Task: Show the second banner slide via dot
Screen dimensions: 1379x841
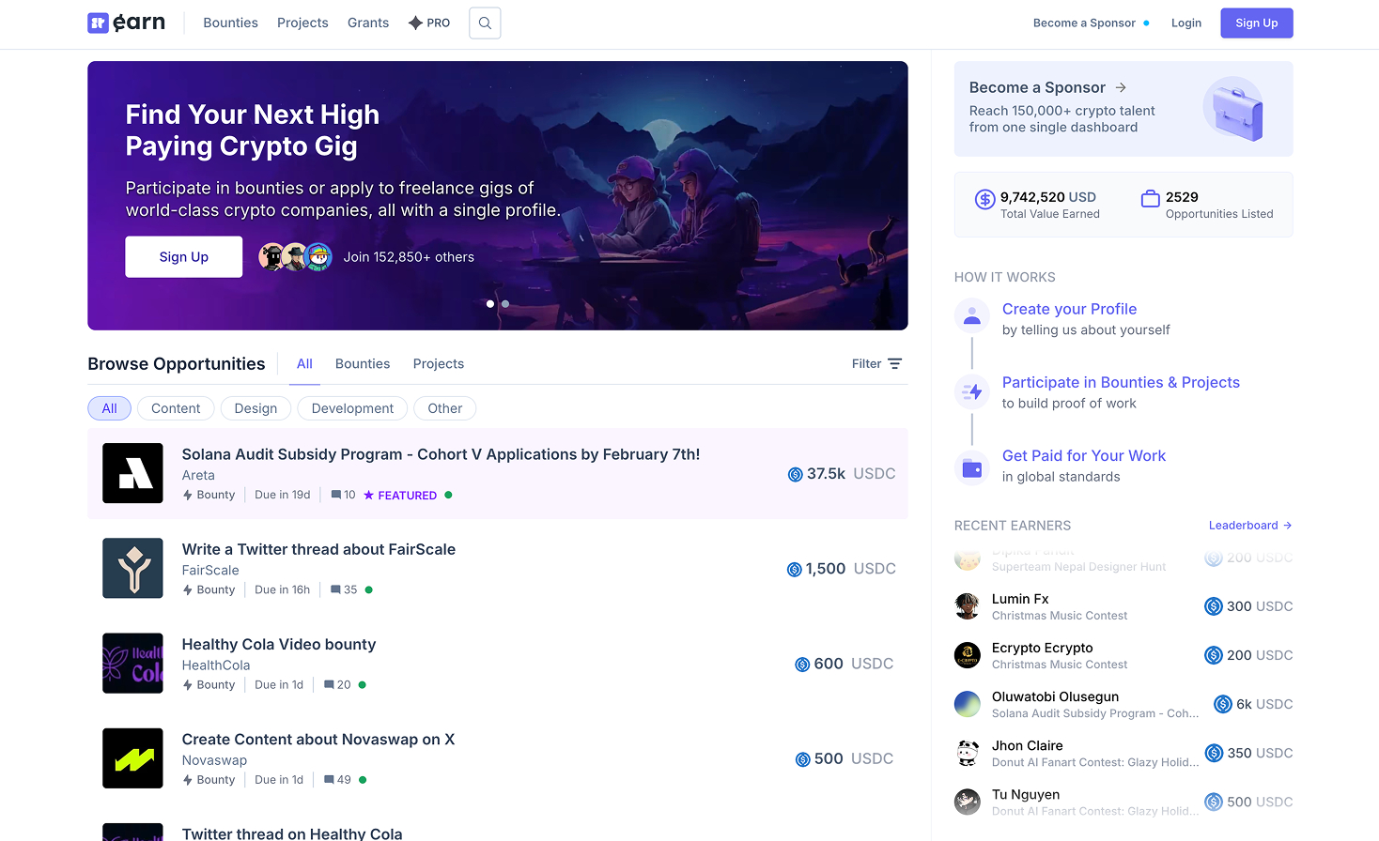Action: pyautogui.click(x=505, y=304)
